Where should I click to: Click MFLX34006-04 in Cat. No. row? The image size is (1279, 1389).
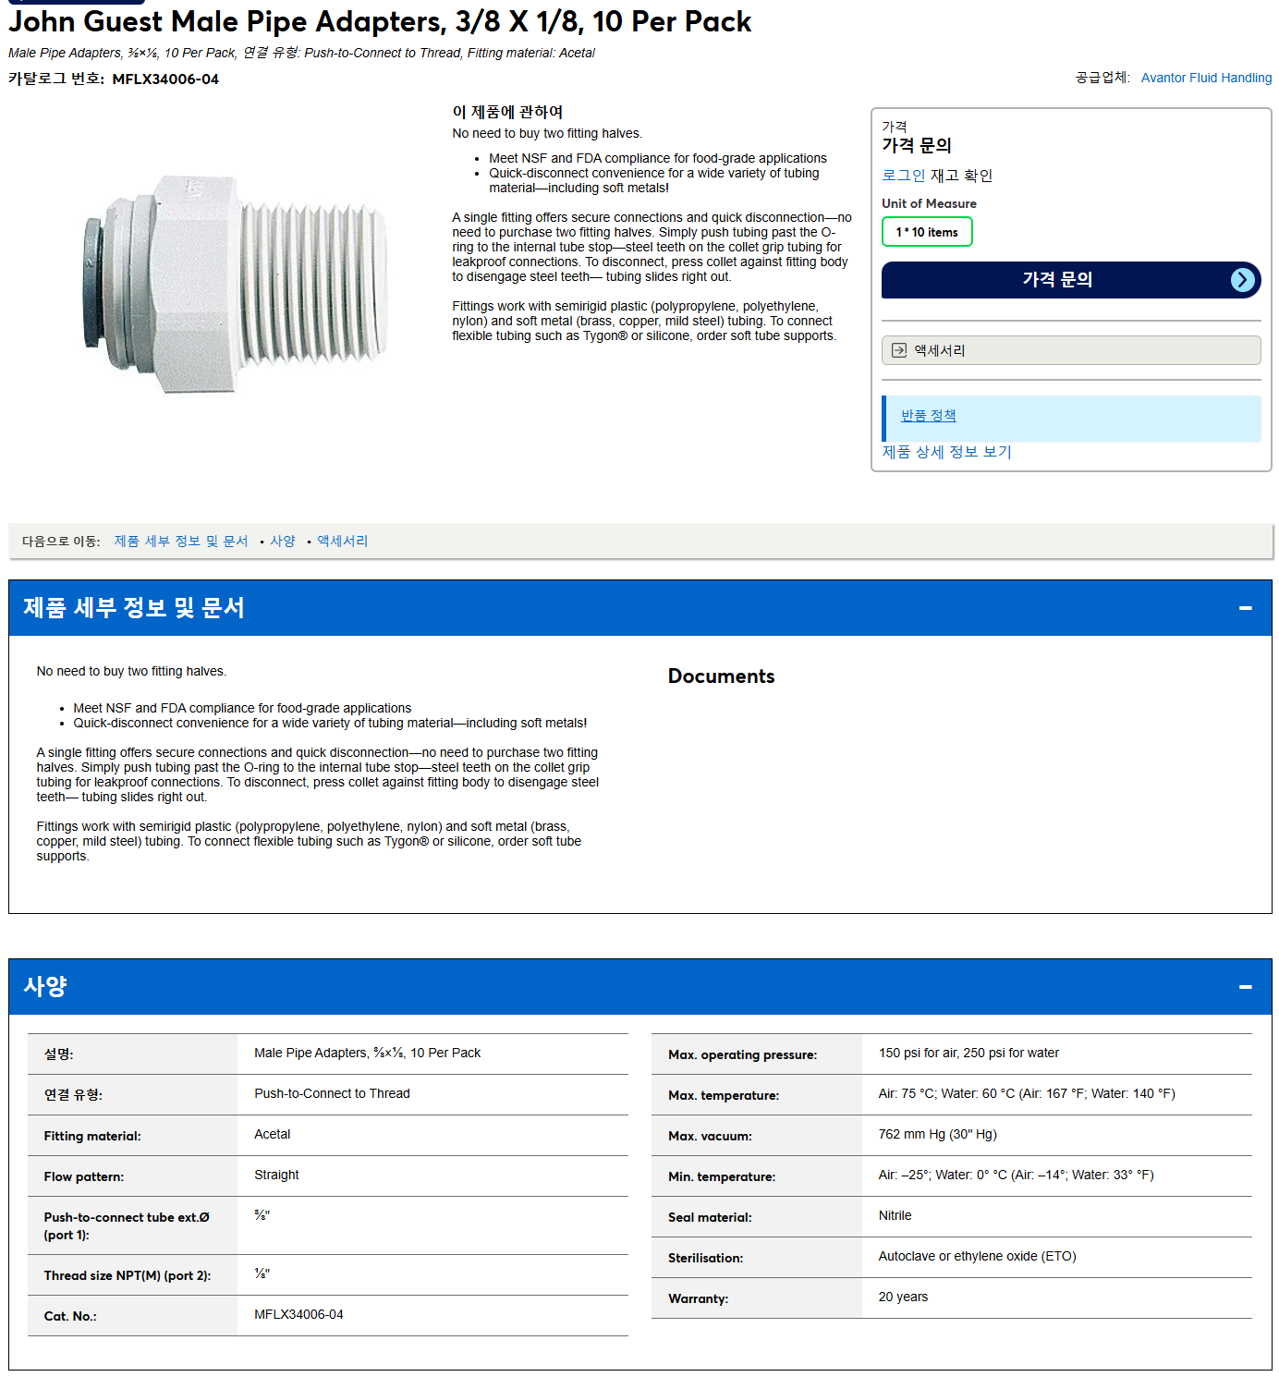click(x=298, y=1314)
